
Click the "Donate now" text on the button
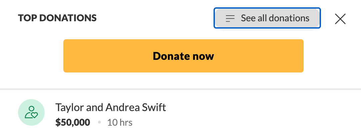(x=183, y=56)
